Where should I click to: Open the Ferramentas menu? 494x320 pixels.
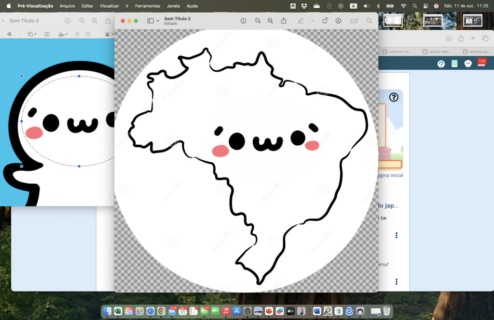[148, 6]
